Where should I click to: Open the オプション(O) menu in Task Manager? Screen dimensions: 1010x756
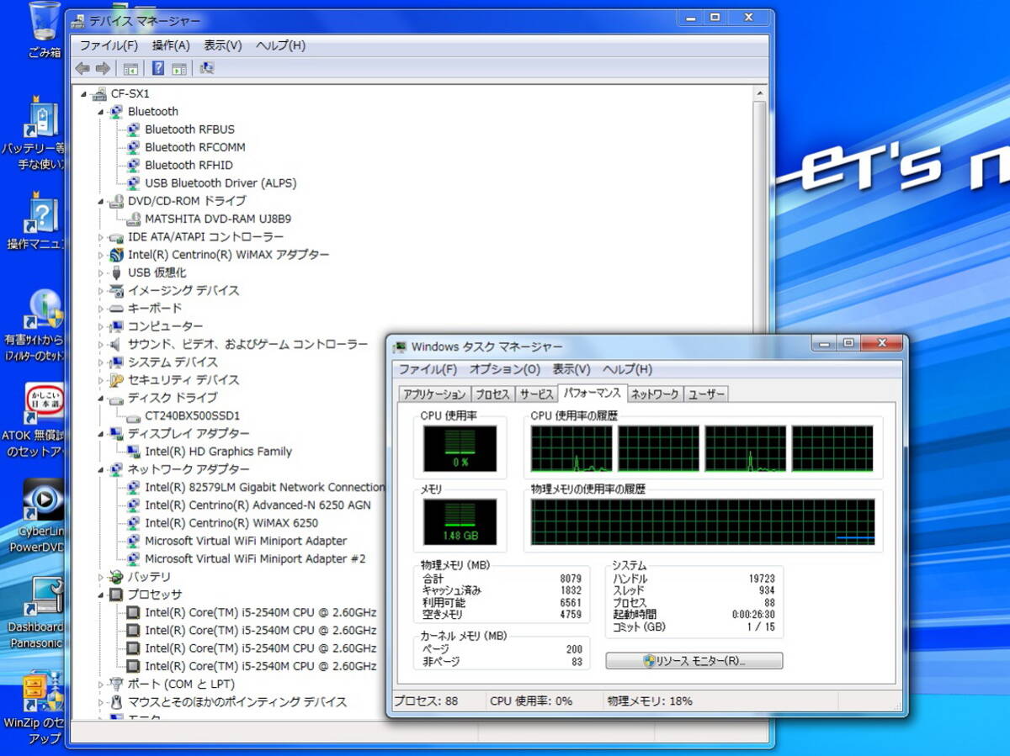[x=504, y=369]
